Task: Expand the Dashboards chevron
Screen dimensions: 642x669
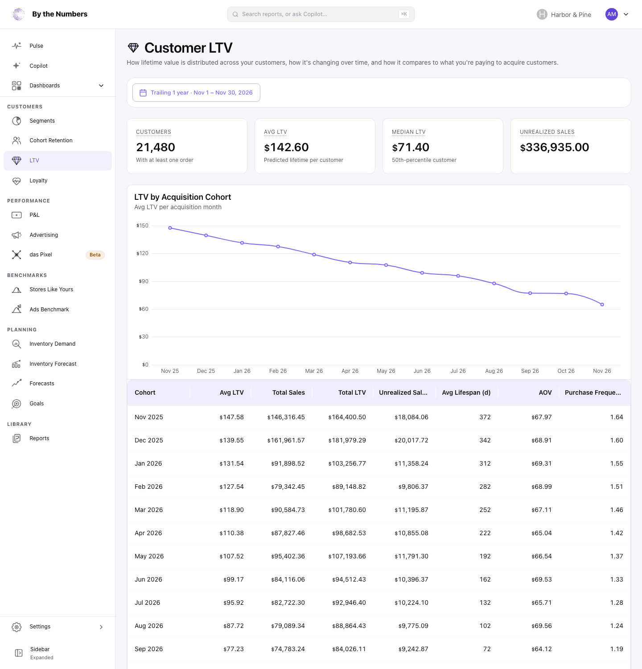Action: (101, 86)
